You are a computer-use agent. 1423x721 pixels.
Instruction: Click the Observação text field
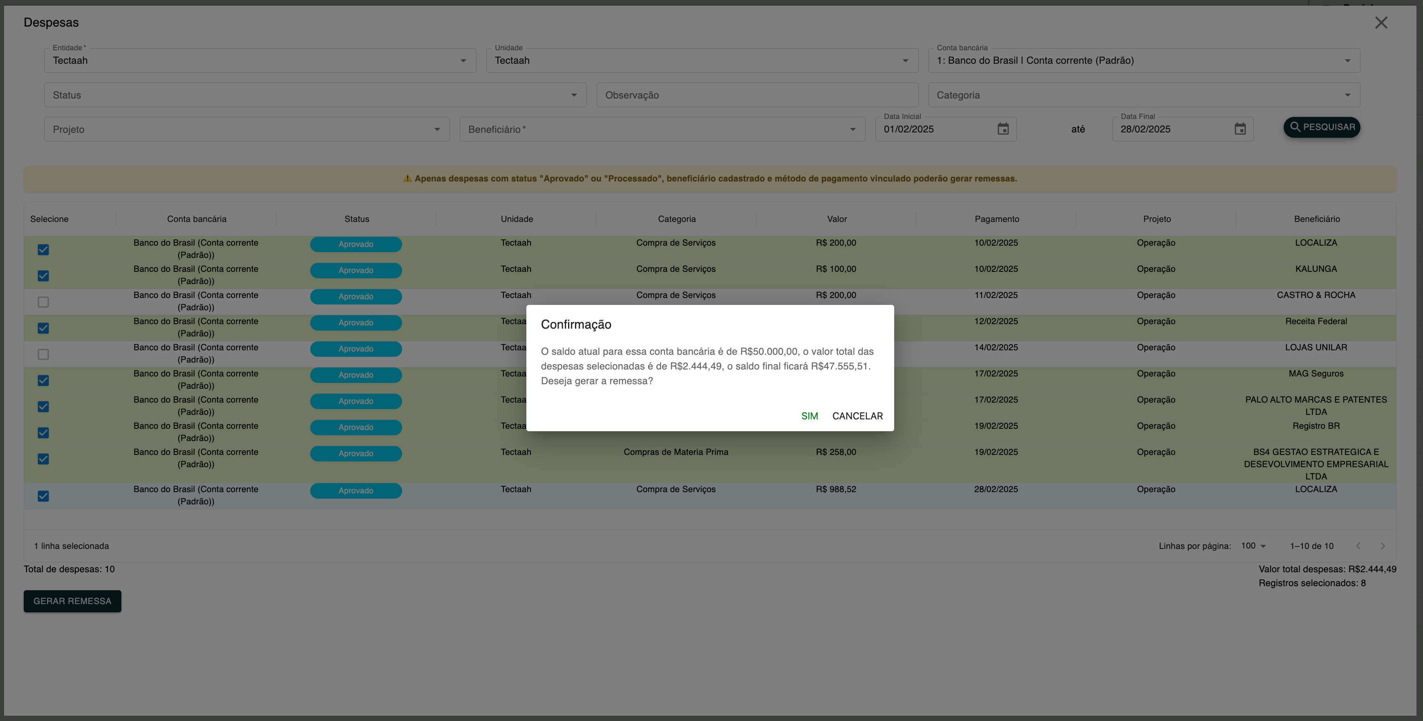757,95
